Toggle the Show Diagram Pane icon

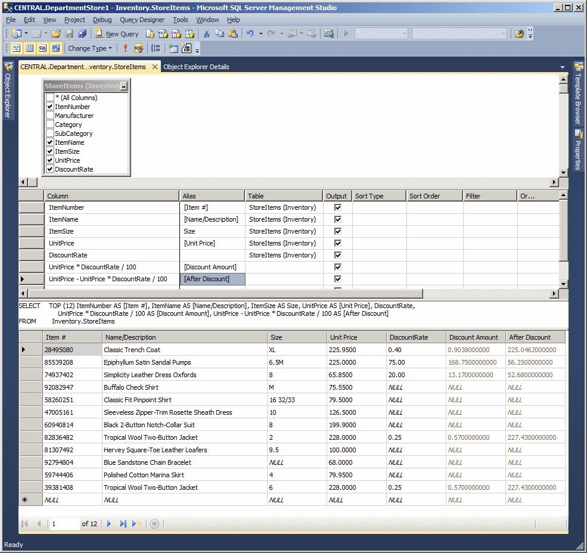pyautogui.click(x=17, y=48)
